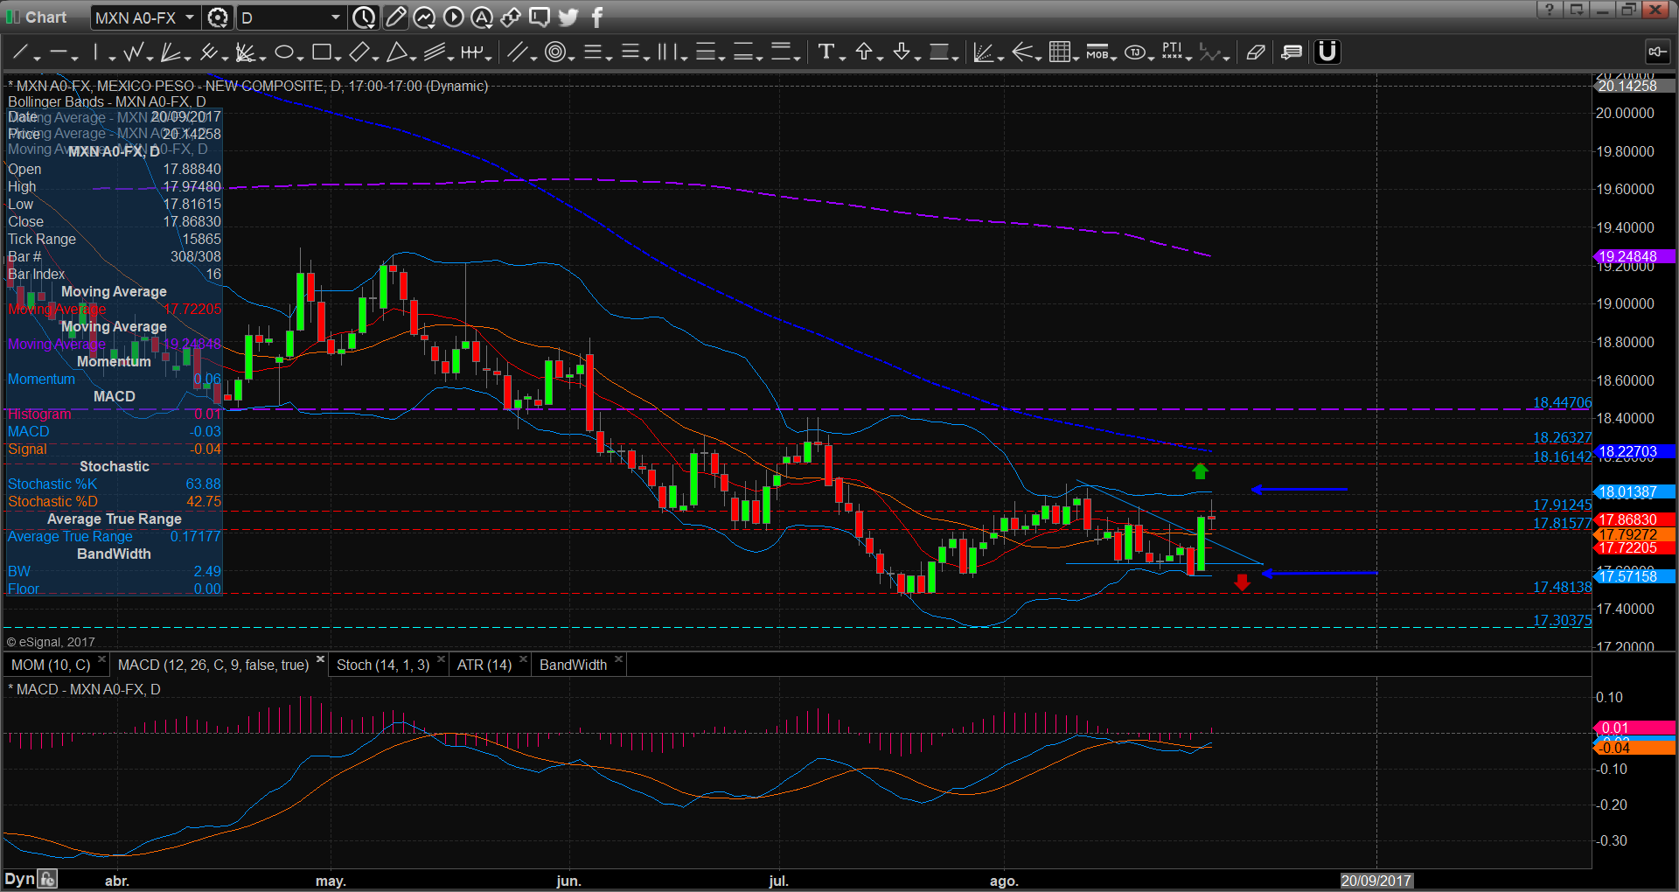Screen dimensions: 1679x892
Task: Select the vertical line tool
Action: [96, 52]
